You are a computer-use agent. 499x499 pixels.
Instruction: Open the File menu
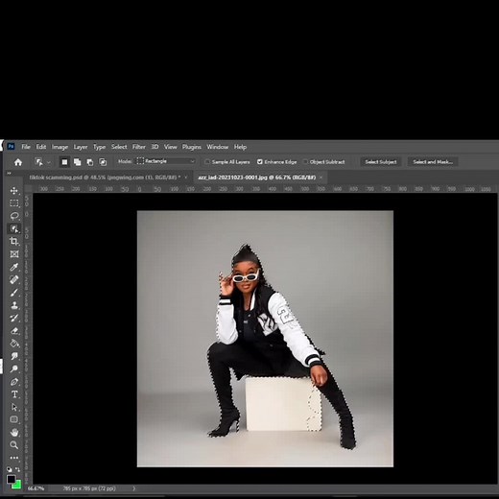(26, 147)
